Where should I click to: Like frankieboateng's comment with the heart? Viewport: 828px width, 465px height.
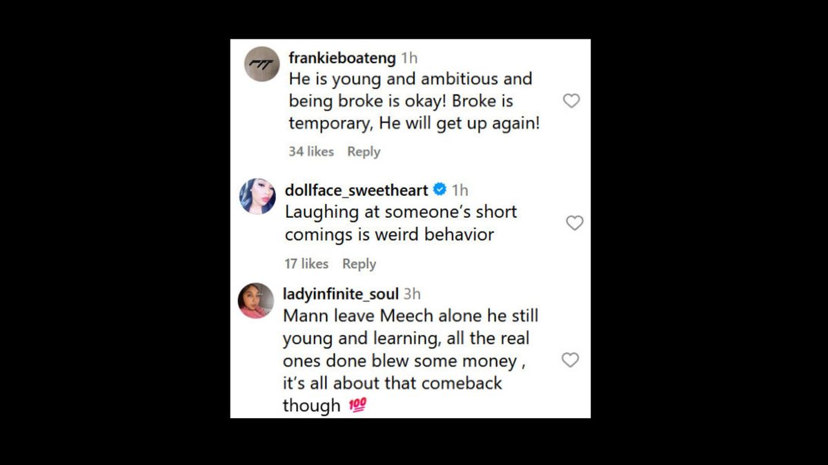(571, 101)
